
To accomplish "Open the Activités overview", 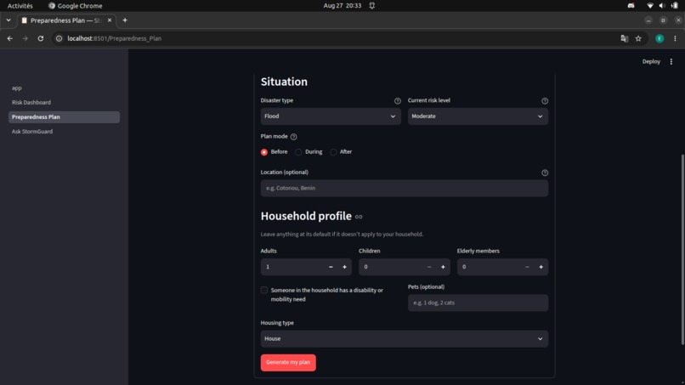I will [x=20, y=6].
